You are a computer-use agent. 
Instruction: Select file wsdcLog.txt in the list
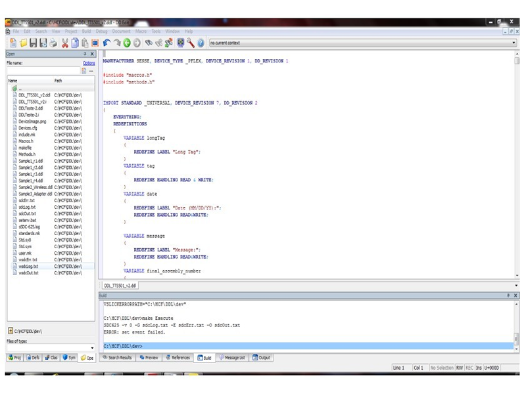click(28, 266)
